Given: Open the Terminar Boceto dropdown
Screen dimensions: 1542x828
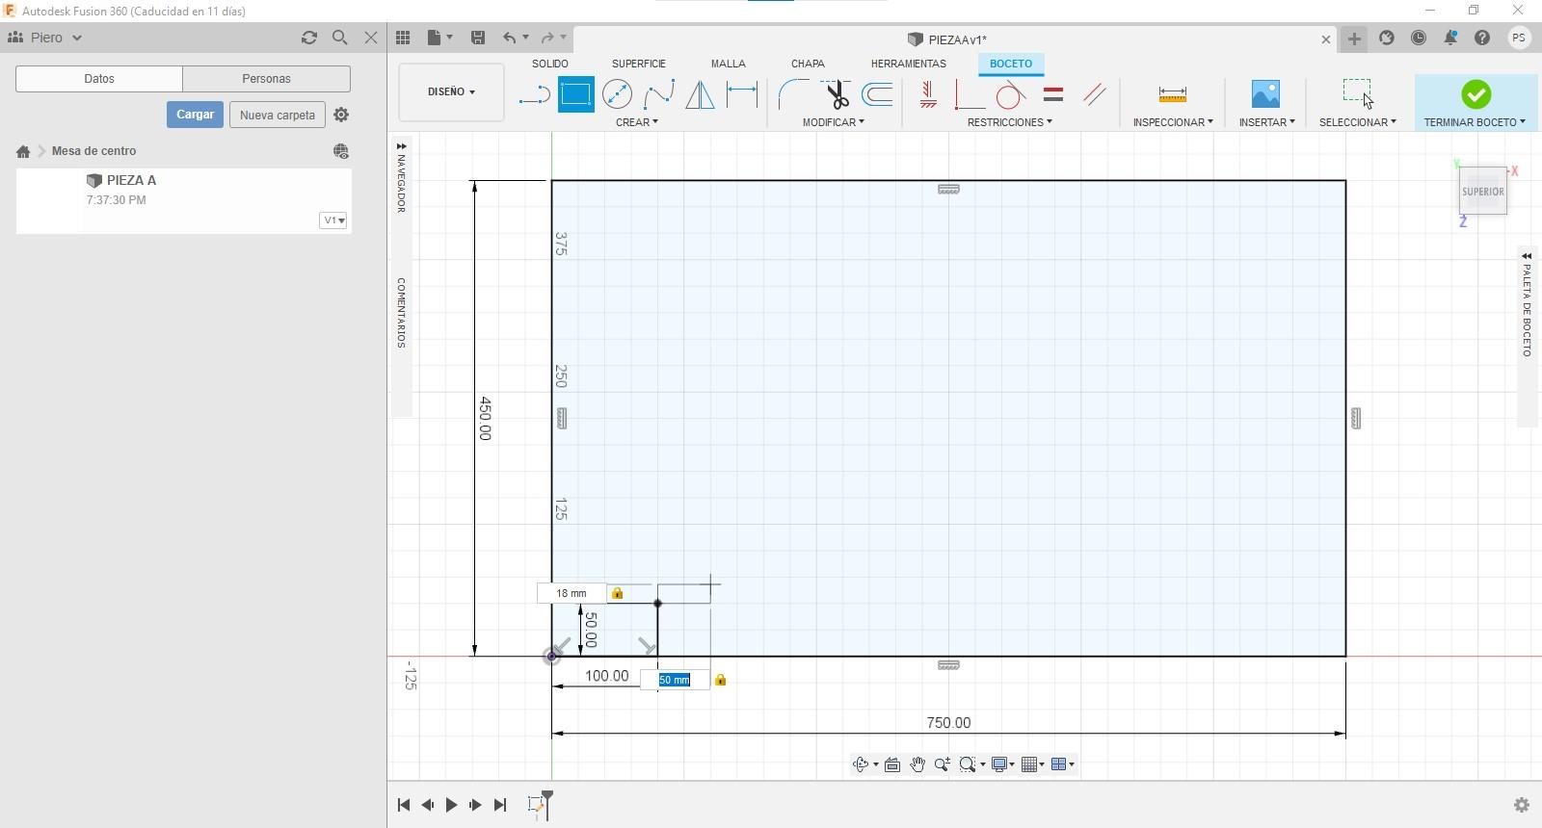Looking at the screenshot, I should (x=1476, y=122).
